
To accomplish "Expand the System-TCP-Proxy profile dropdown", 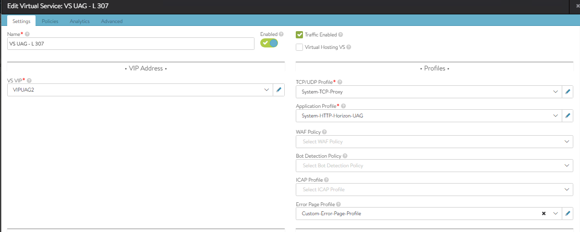I will [x=556, y=92].
